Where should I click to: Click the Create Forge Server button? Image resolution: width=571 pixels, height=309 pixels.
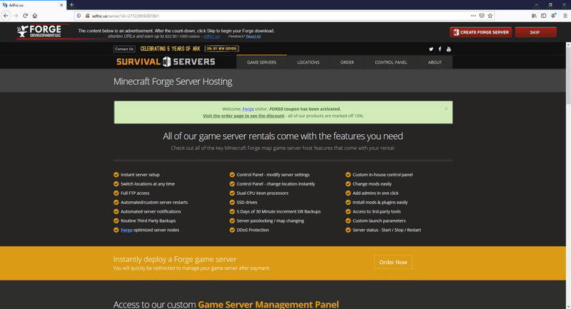pyautogui.click(x=480, y=32)
